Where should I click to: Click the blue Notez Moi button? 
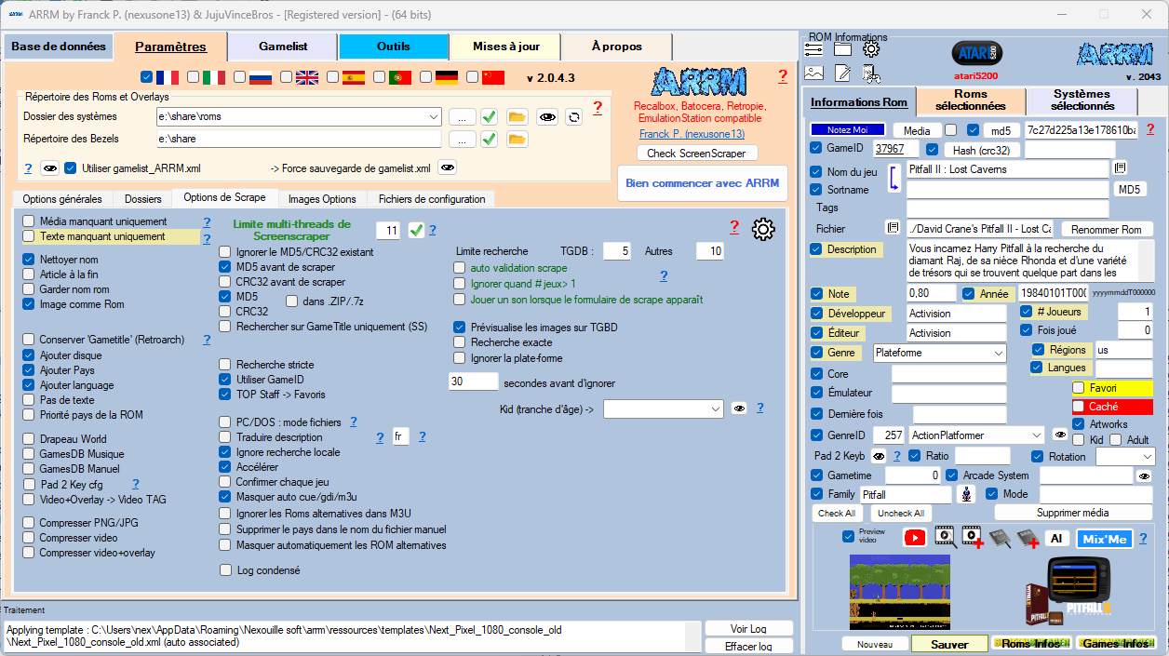[847, 129]
